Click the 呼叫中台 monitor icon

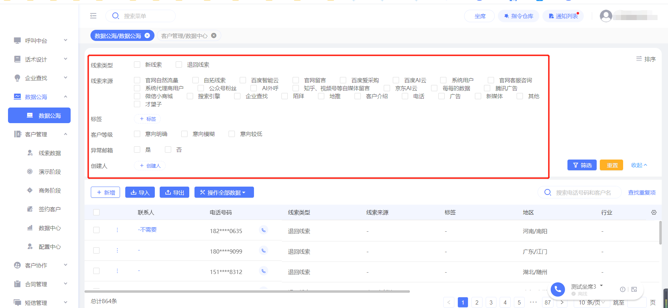pos(17,40)
